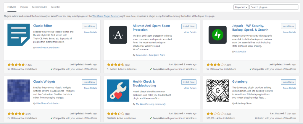Click the Akismet Anti-Spam: Spam Protection title
This screenshot has width=303, height=124.
[x=151, y=28]
